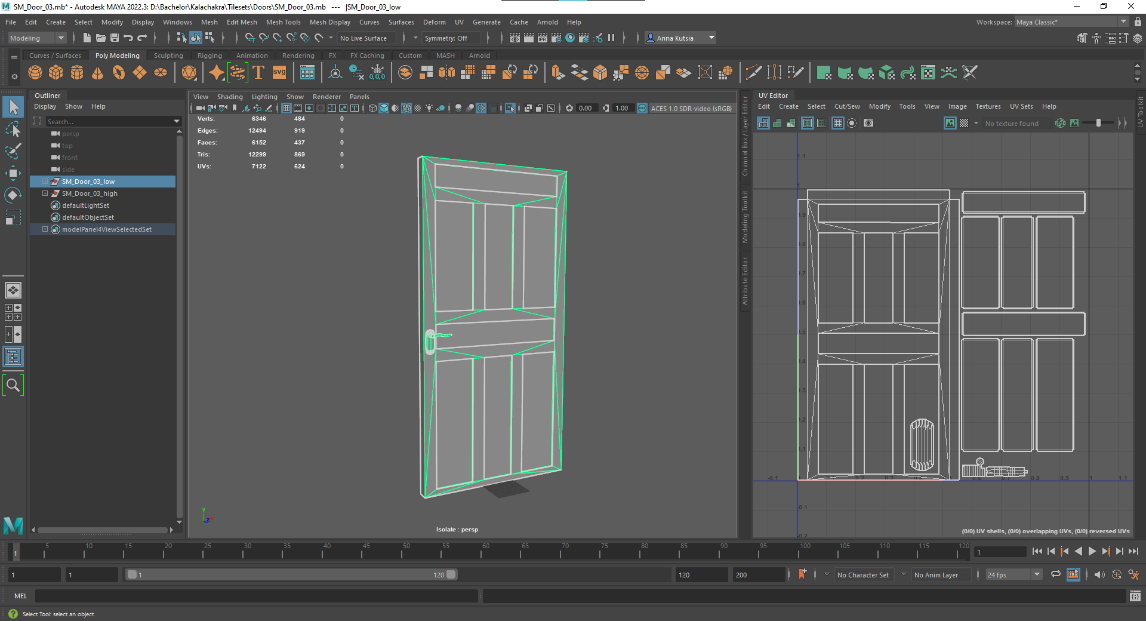The image size is (1146, 621).
Task: Create a polygon cube from the shelf
Action: point(56,73)
